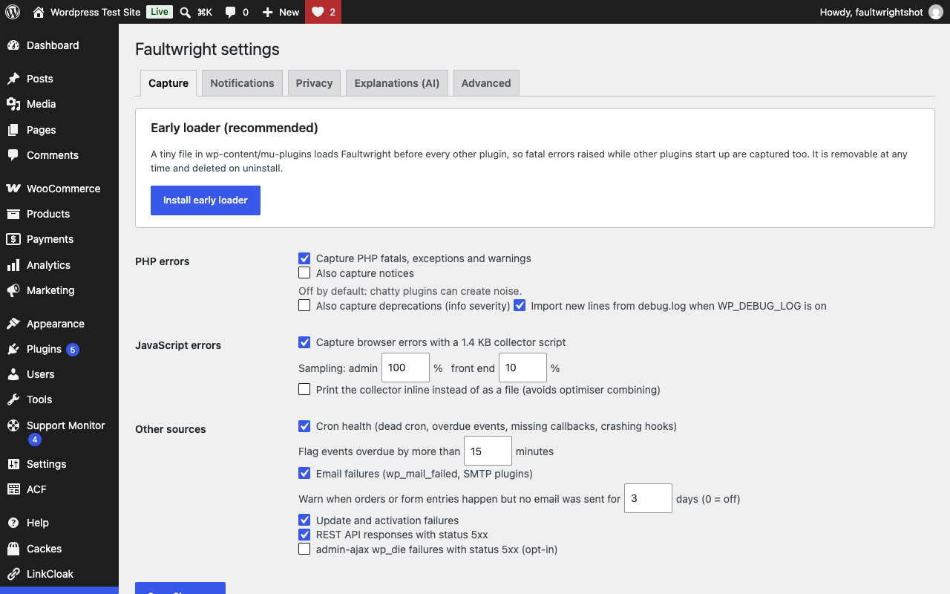Click the Cackes bag icon
Image resolution: width=950 pixels, height=594 pixels.
pos(13,549)
